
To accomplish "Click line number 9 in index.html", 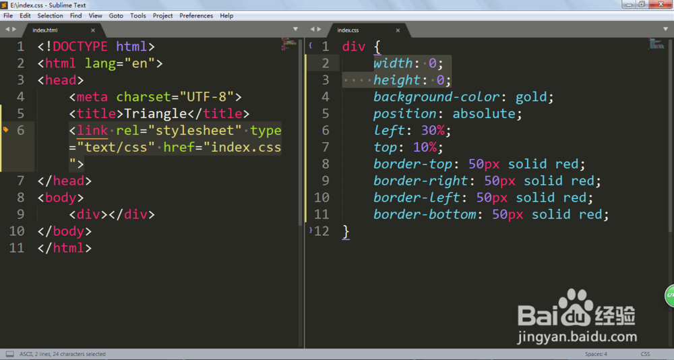I will 20,214.
